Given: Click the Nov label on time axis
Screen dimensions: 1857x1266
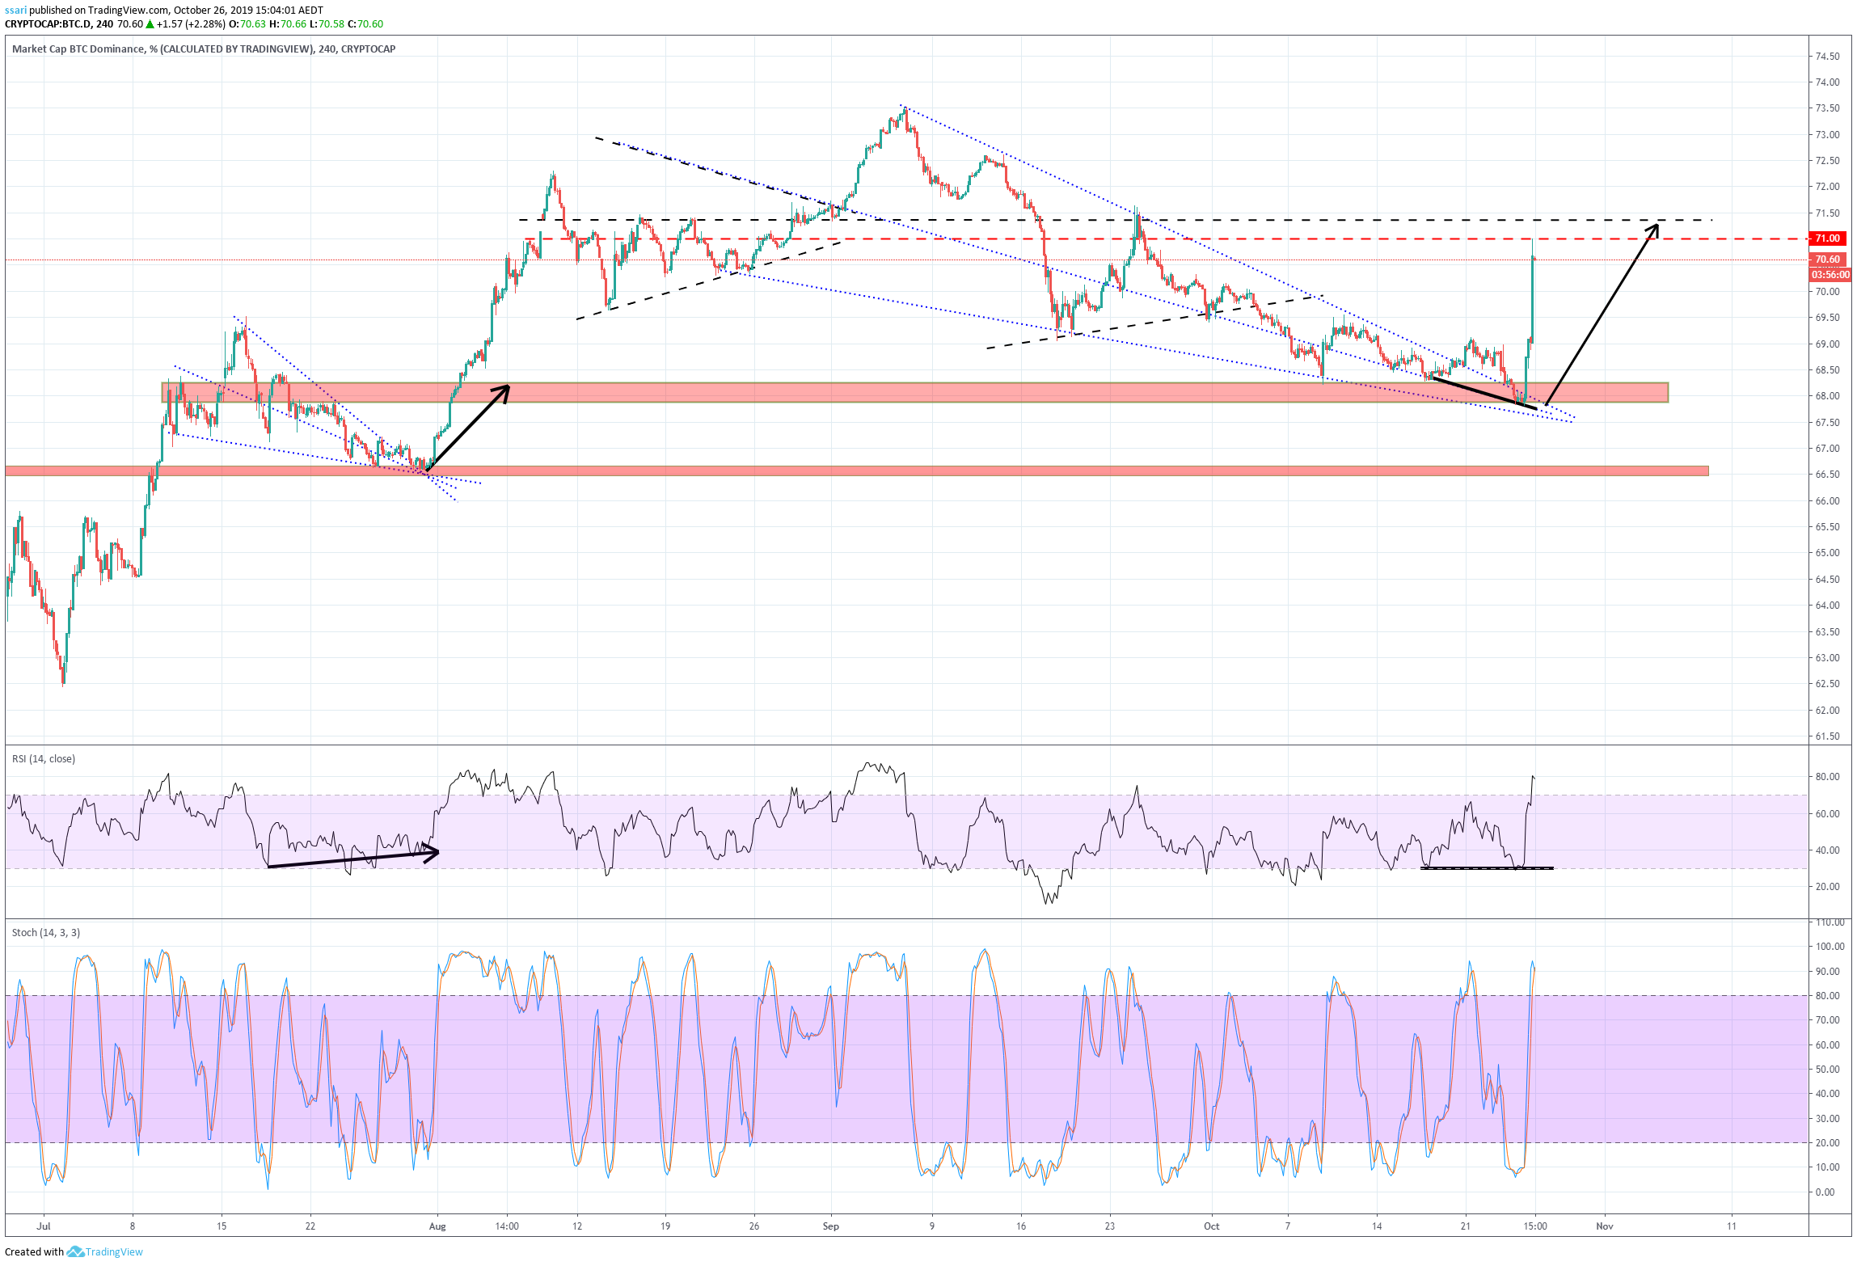Looking at the screenshot, I should tap(1605, 1226).
